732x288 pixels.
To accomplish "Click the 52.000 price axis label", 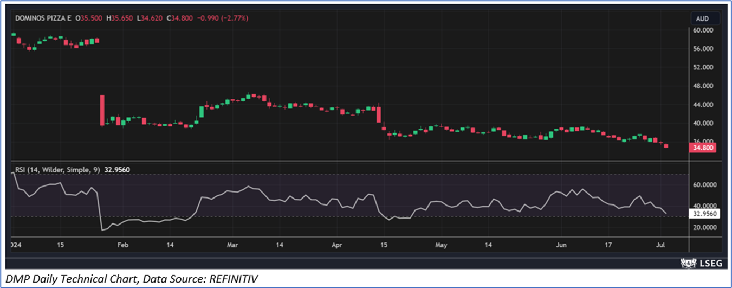I will (703, 67).
